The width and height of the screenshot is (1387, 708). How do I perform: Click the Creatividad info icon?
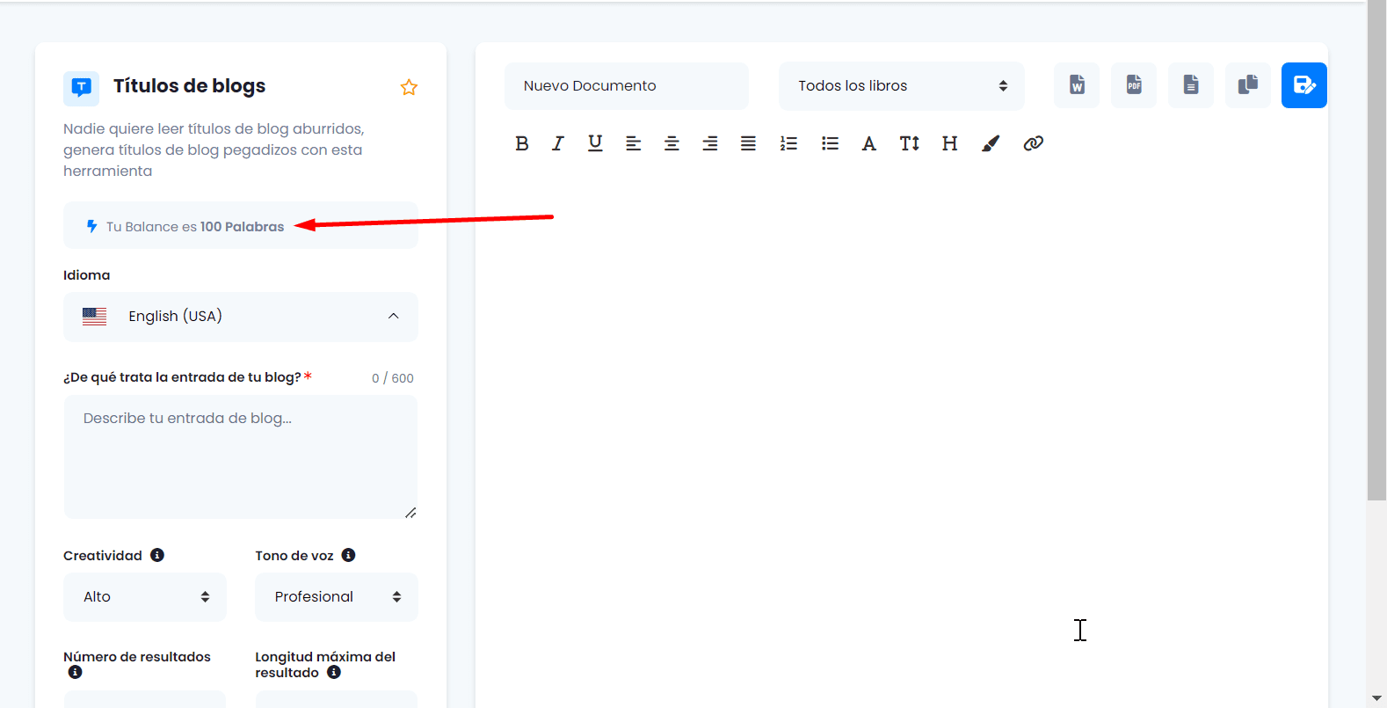click(x=157, y=555)
